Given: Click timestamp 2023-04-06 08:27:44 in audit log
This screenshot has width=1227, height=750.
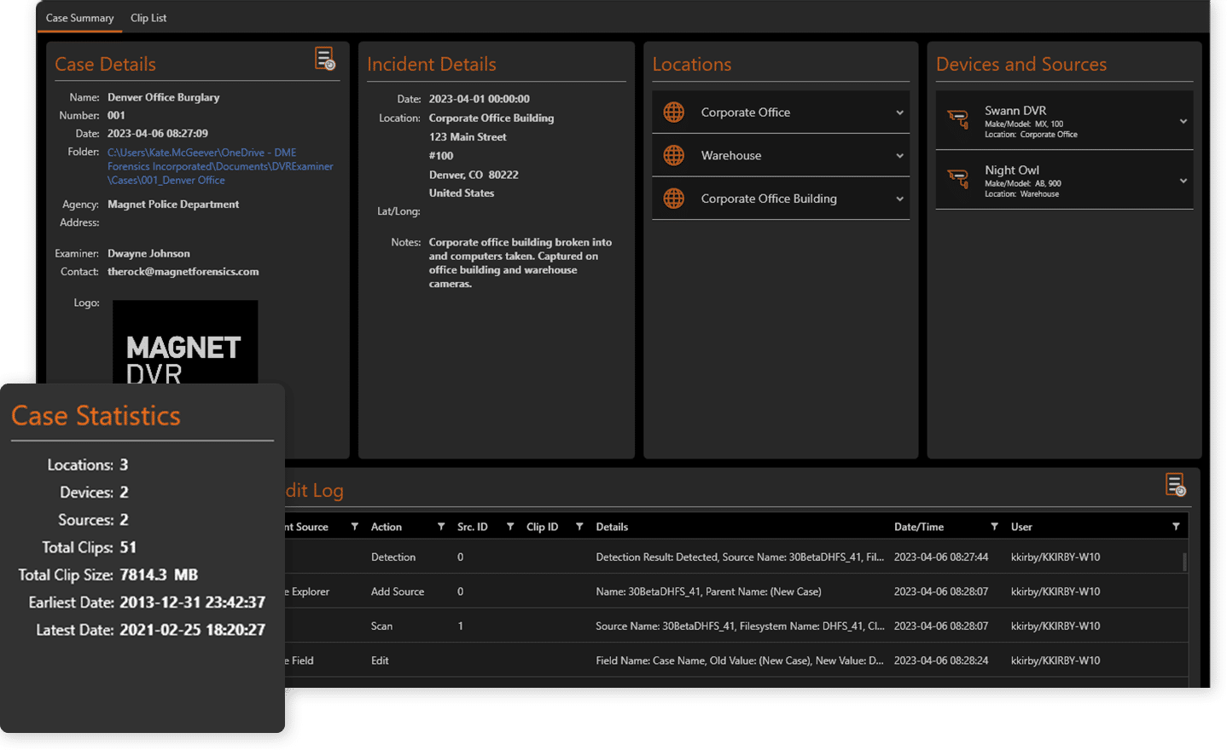Looking at the screenshot, I should click(941, 557).
